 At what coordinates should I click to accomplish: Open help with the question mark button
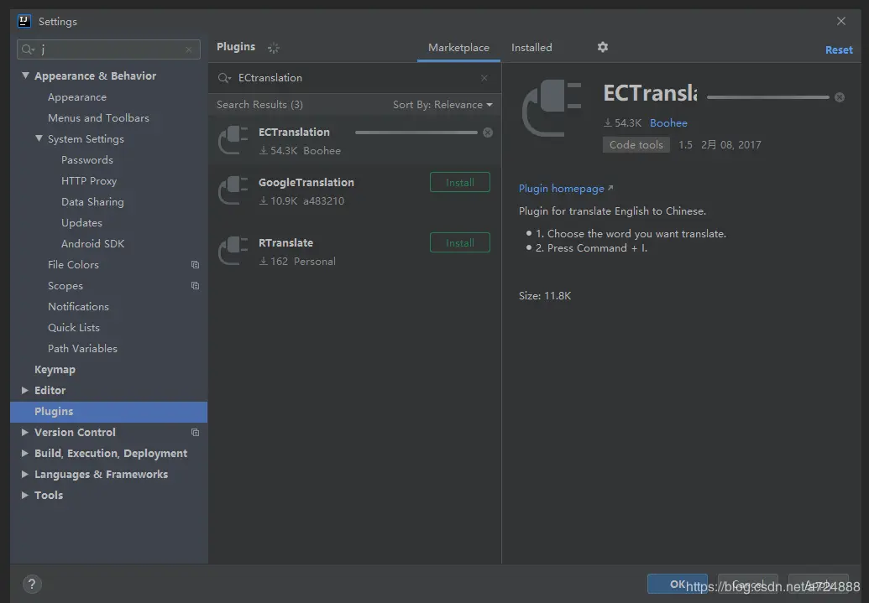32,584
